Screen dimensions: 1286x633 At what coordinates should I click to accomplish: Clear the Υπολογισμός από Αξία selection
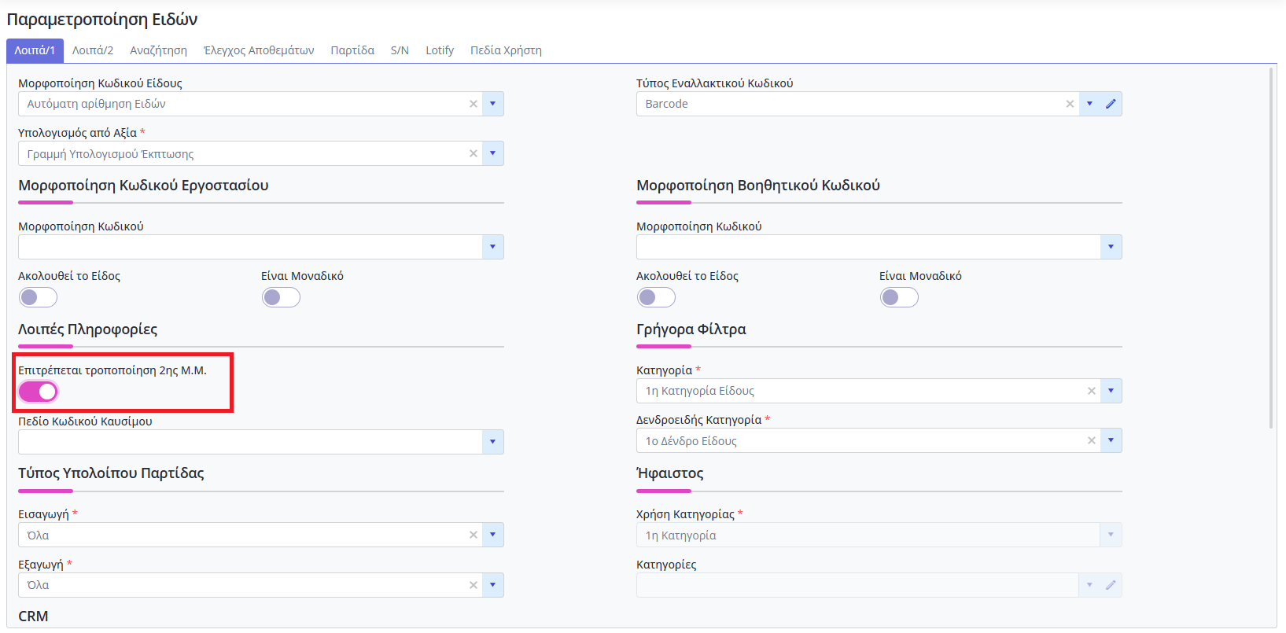click(x=473, y=153)
